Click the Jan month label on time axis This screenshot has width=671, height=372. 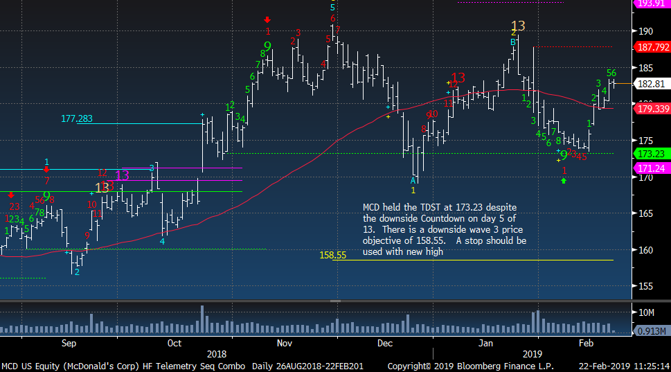click(x=485, y=344)
